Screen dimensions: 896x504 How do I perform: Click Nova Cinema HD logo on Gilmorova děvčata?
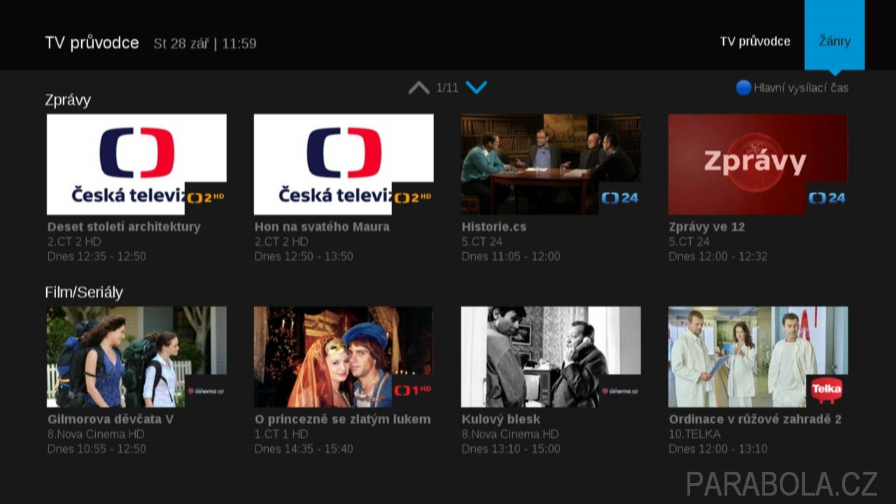tap(206, 391)
